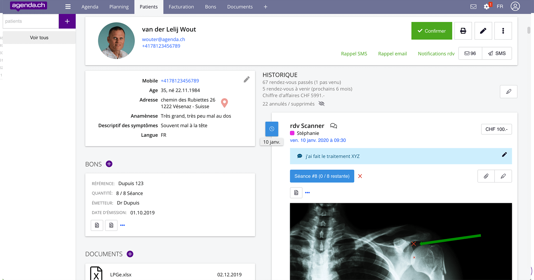Image resolution: width=534 pixels, height=280 pixels.
Task: Toggle Rappel email reminder
Action: point(392,54)
